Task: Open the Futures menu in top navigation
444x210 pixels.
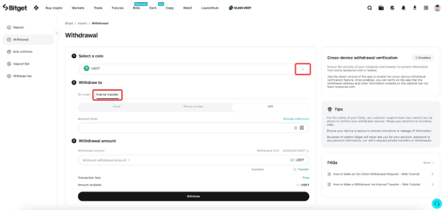Action: (x=117, y=8)
